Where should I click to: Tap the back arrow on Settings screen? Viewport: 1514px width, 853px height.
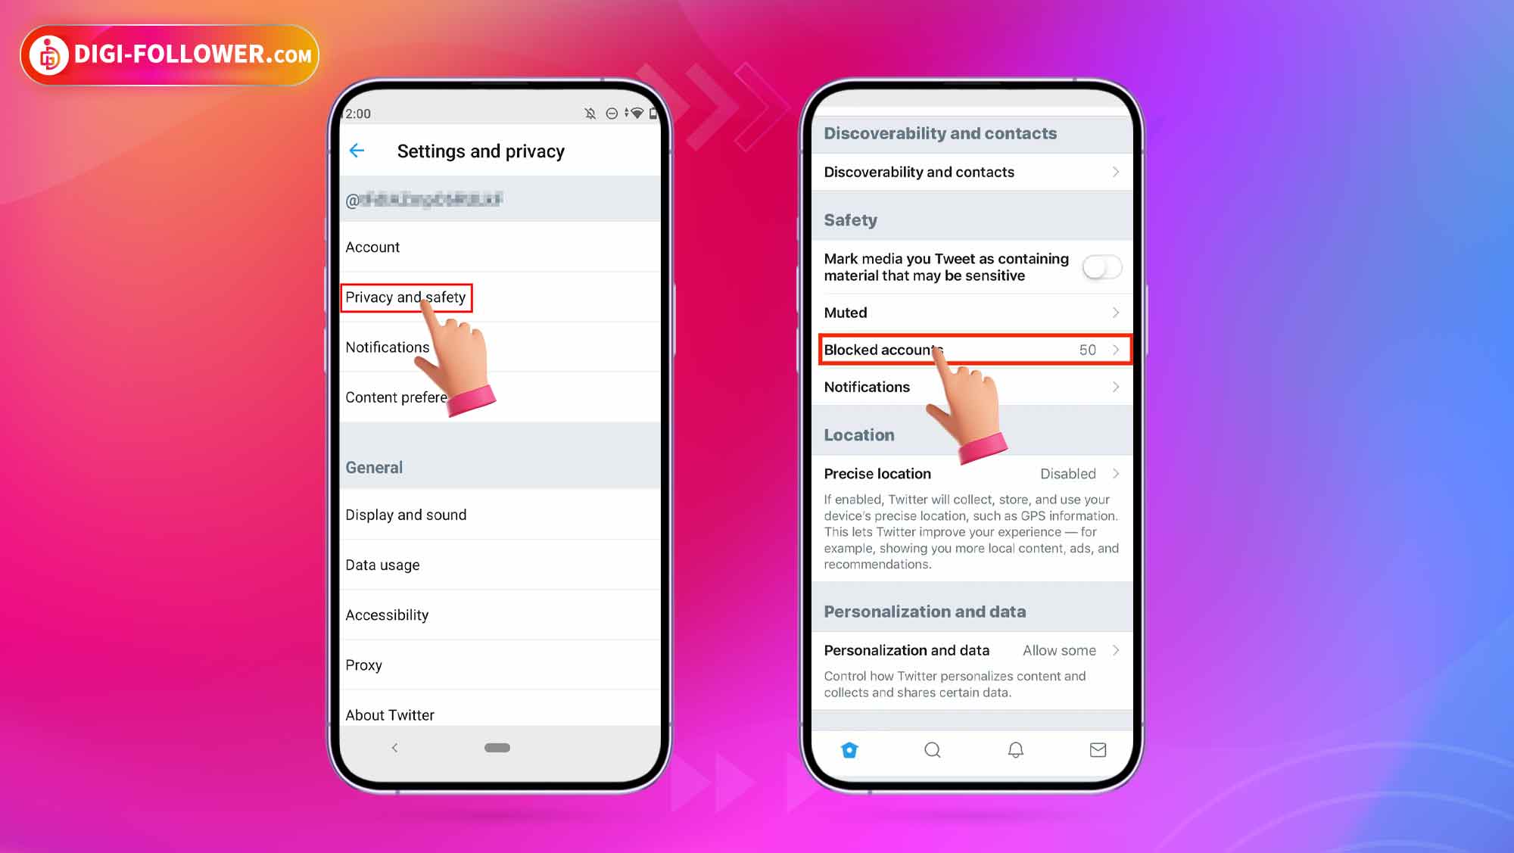(x=358, y=151)
